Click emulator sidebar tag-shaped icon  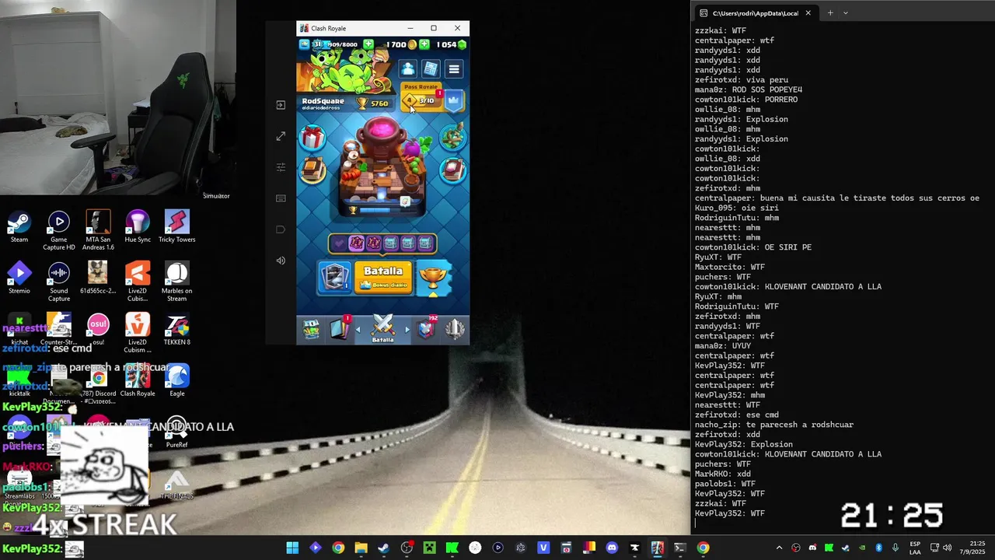[x=281, y=229]
